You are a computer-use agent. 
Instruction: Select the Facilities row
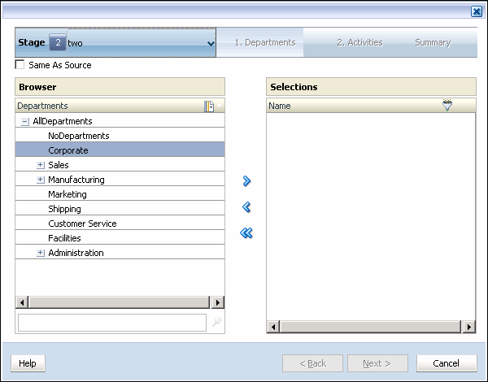pos(120,238)
